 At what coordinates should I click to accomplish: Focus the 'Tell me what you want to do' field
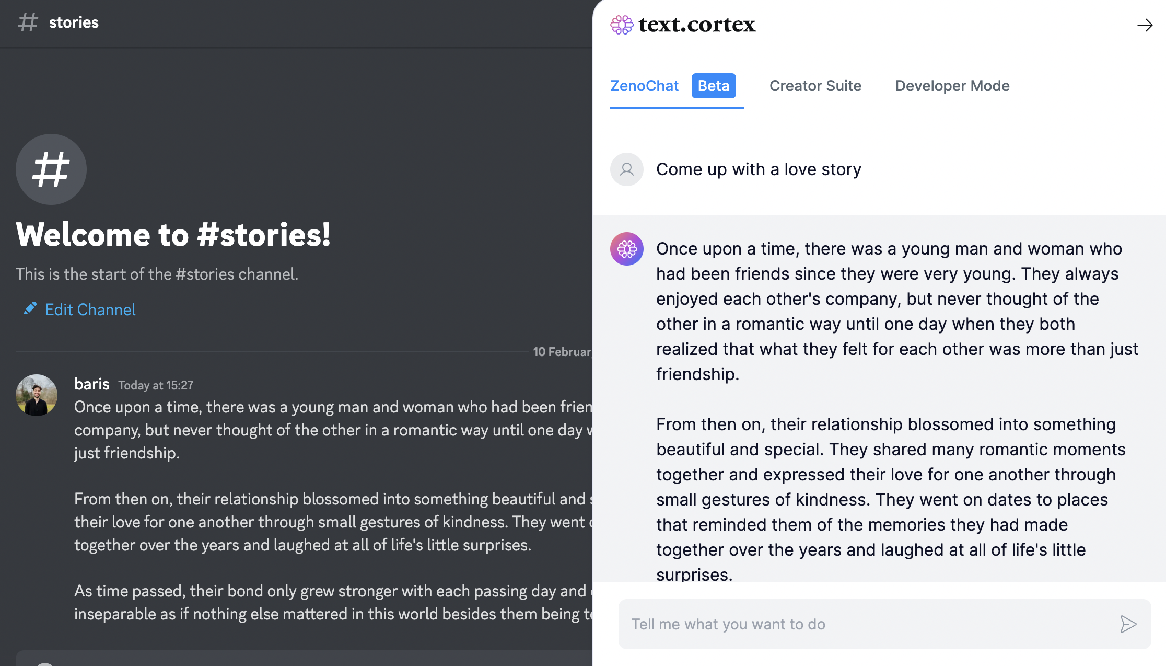coord(867,624)
